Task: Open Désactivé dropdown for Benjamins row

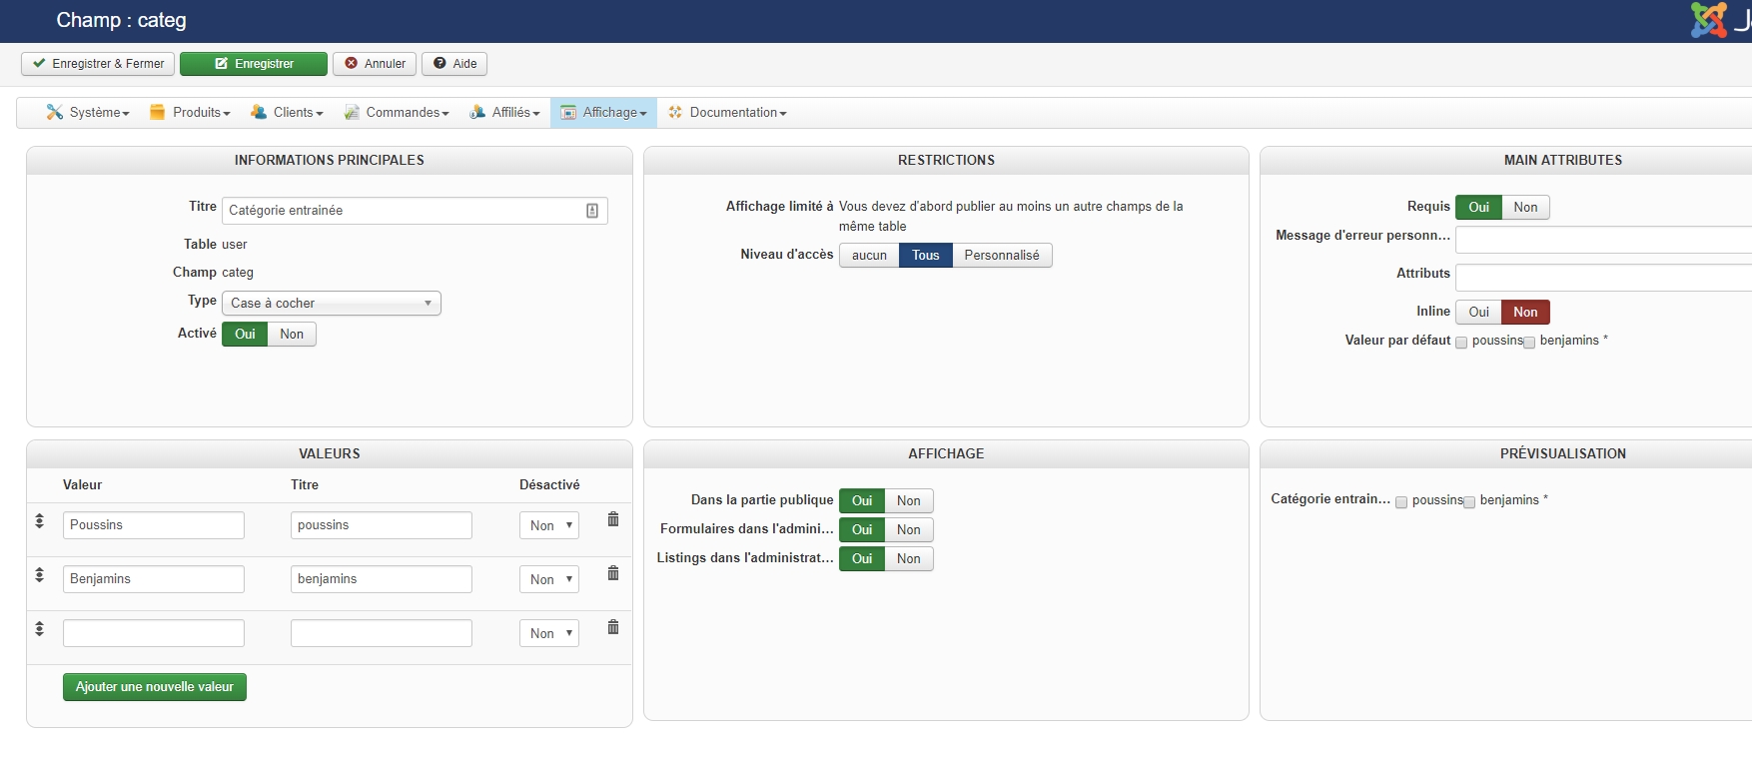Action: click(549, 579)
